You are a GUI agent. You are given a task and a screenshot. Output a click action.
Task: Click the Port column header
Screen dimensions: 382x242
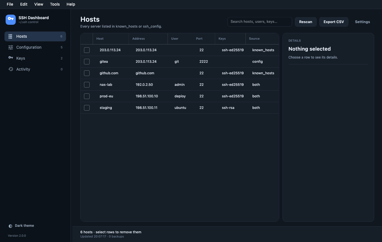pyautogui.click(x=204, y=39)
